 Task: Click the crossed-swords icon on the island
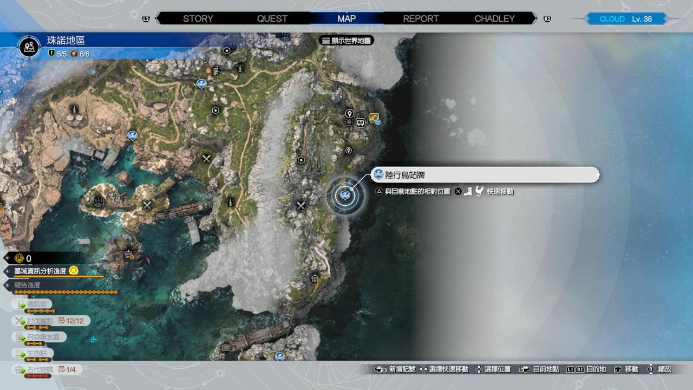coord(147,205)
